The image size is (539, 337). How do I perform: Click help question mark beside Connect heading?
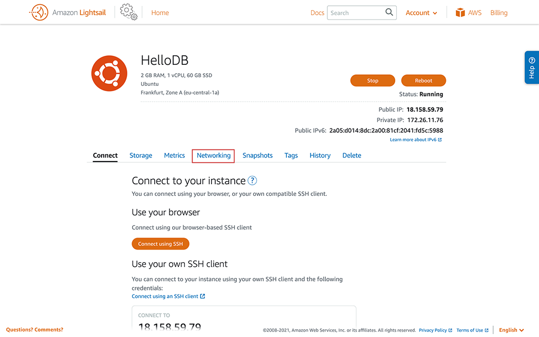pos(252,181)
